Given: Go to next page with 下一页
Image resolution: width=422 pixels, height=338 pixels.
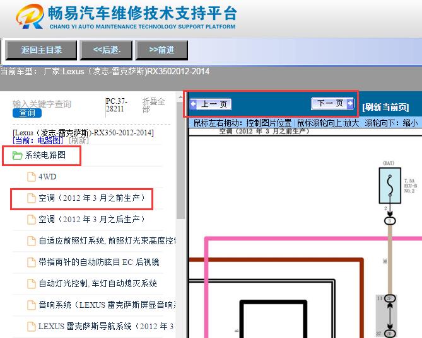Looking at the screenshot, I should point(332,103).
